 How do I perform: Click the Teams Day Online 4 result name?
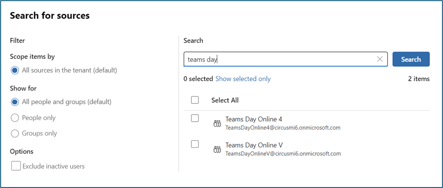click(x=253, y=119)
